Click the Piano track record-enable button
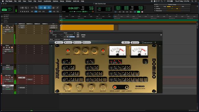 [x=4, y=48]
